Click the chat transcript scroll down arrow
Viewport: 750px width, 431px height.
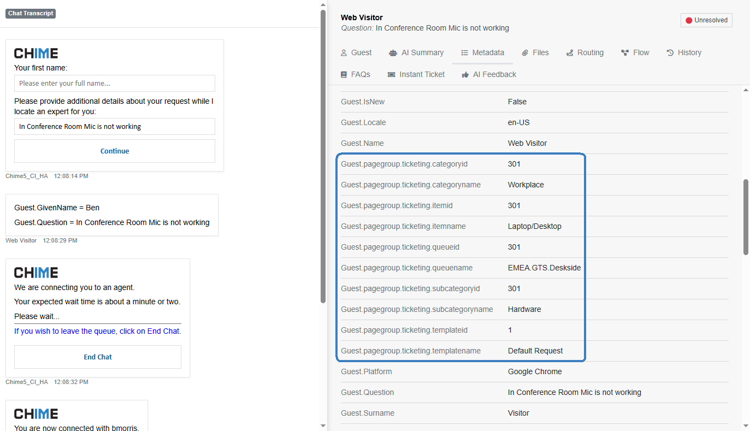pos(323,426)
